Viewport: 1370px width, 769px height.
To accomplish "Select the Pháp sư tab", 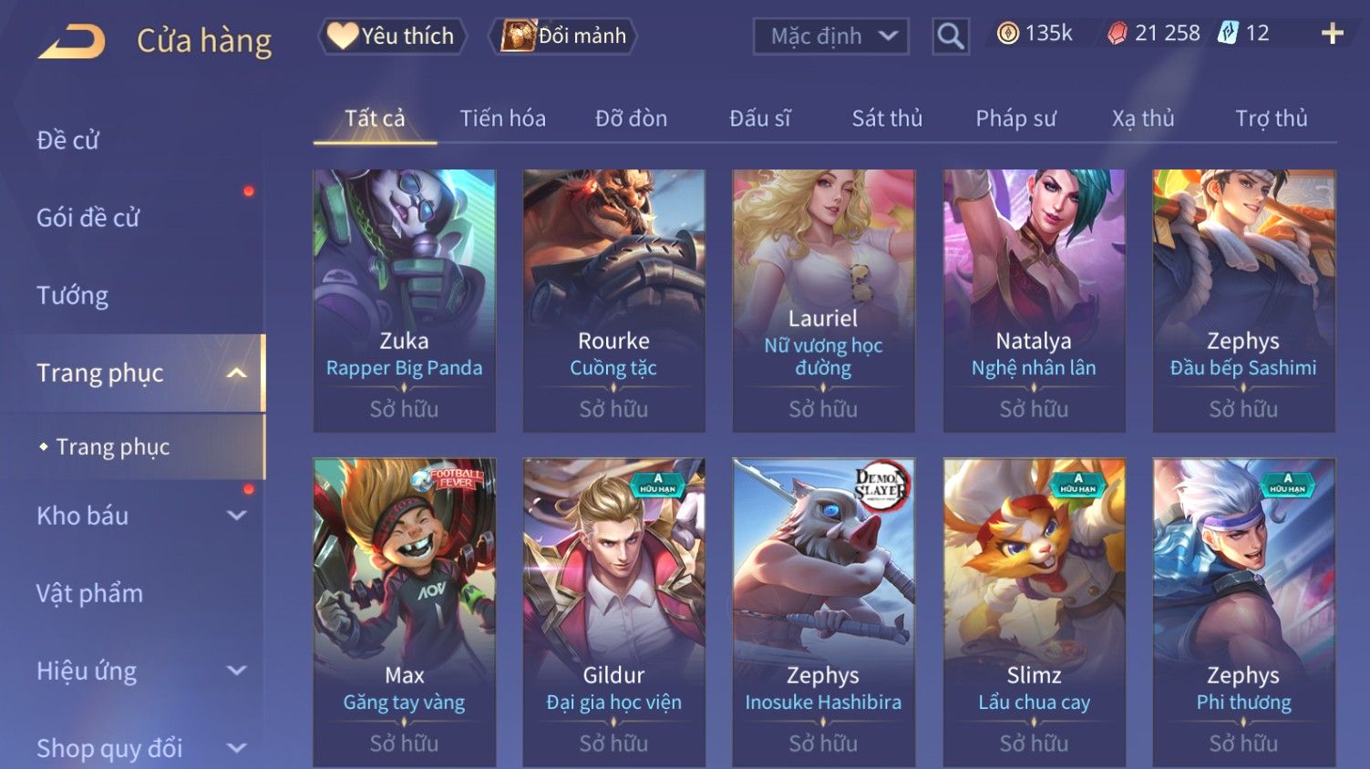I will coord(1015,118).
